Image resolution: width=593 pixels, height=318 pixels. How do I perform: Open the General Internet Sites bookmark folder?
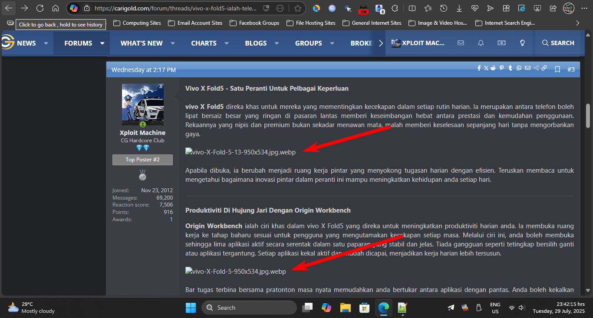(x=372, y=23)
